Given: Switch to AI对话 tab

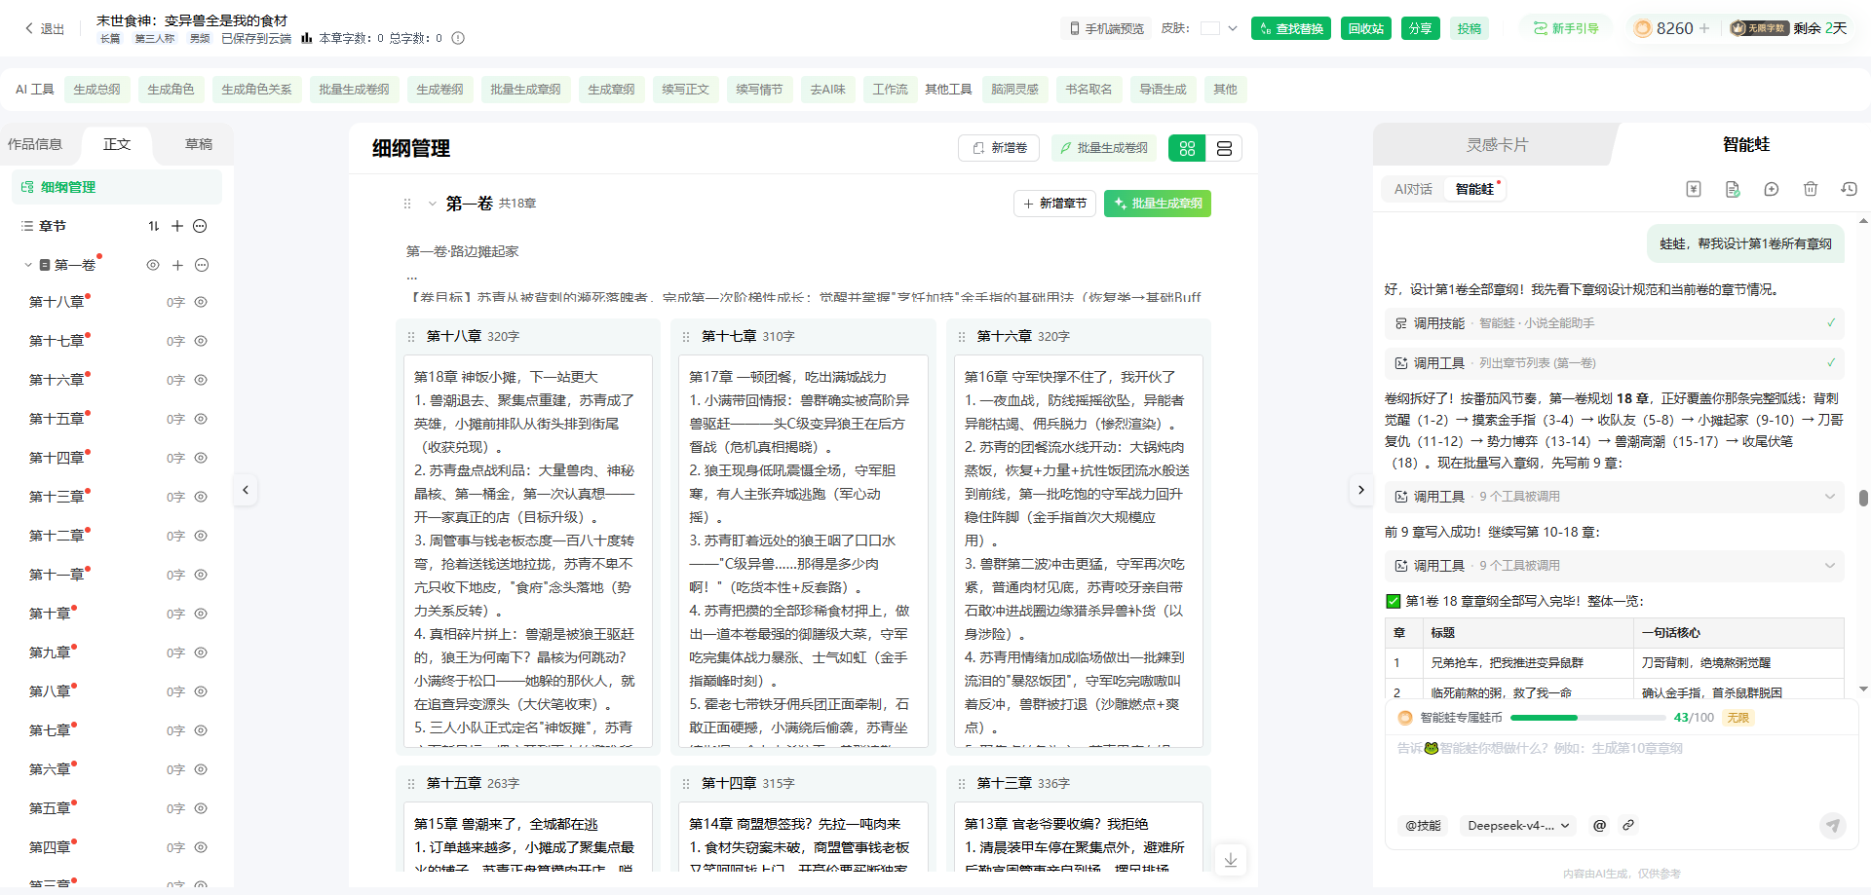Looking at the screenshot, I should click(x=1413, y=189).
